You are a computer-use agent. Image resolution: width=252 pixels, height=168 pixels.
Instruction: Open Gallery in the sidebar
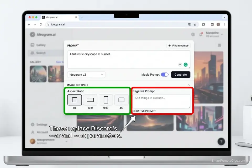38,45
